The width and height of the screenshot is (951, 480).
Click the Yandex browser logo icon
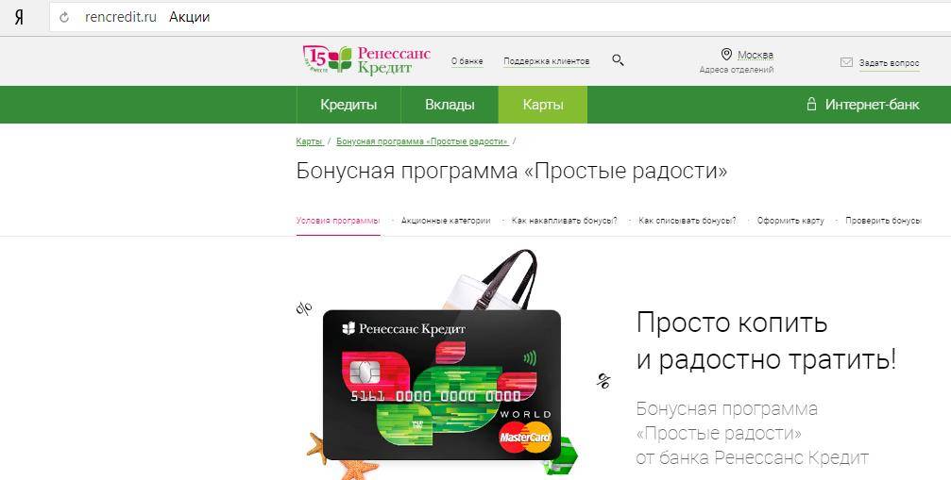click(x=20, y=18)
